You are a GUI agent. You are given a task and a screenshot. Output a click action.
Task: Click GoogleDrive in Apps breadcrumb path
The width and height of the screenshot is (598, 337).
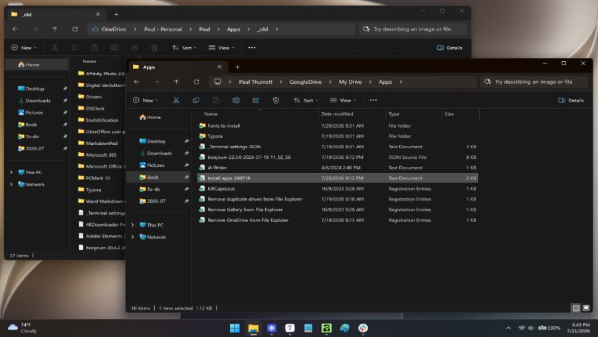pyautogui.click(x=306, y=82)
